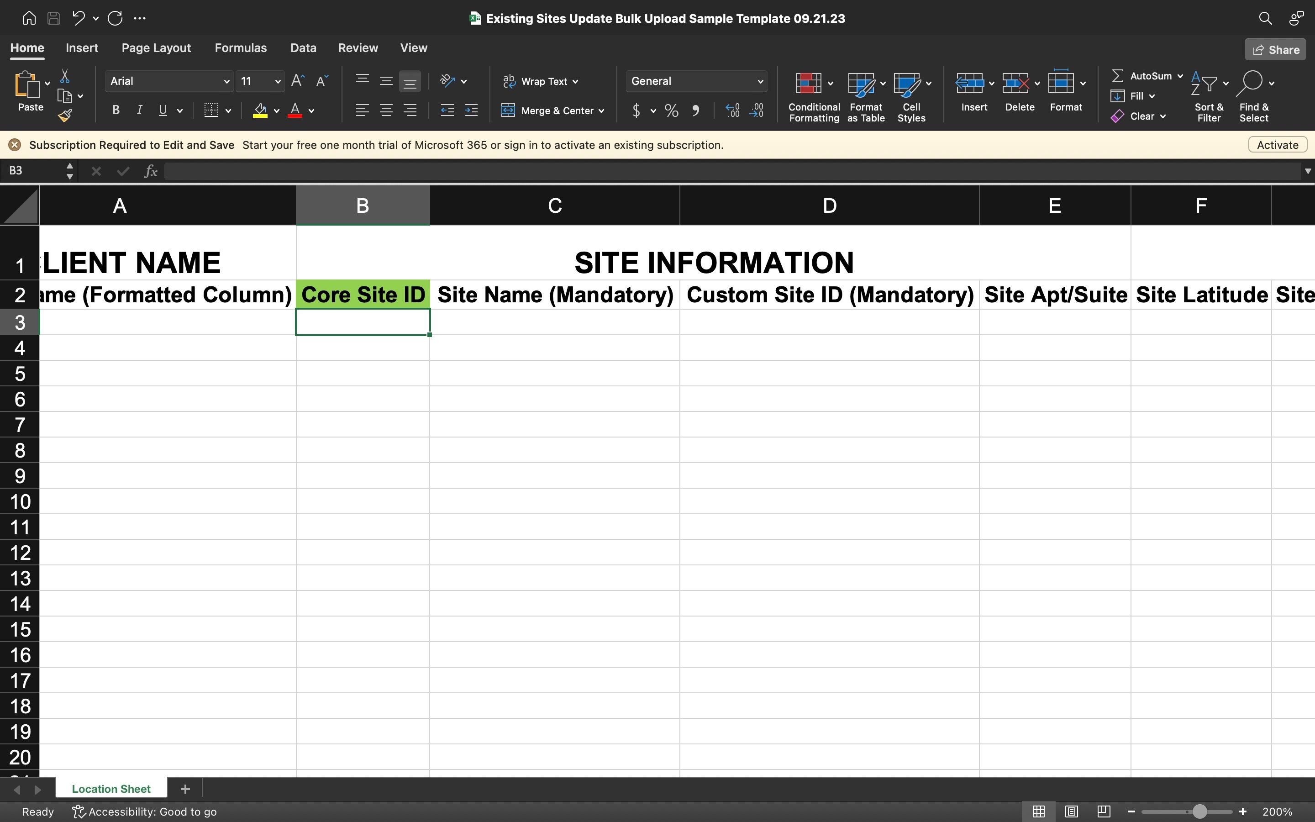Click the Format Painter brush icon
Viewport: 1315px width, 822px height.
pyautogui.click(x=65, y=115)
